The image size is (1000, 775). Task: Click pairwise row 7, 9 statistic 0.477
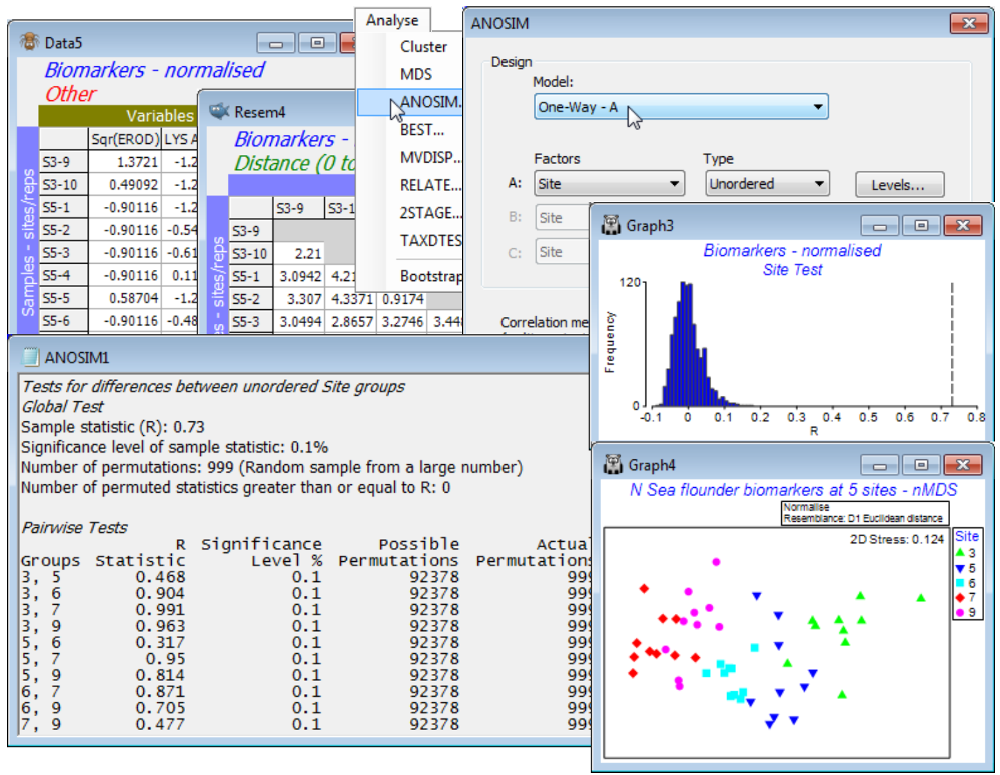pyautogui.click(x=160, y=724)
